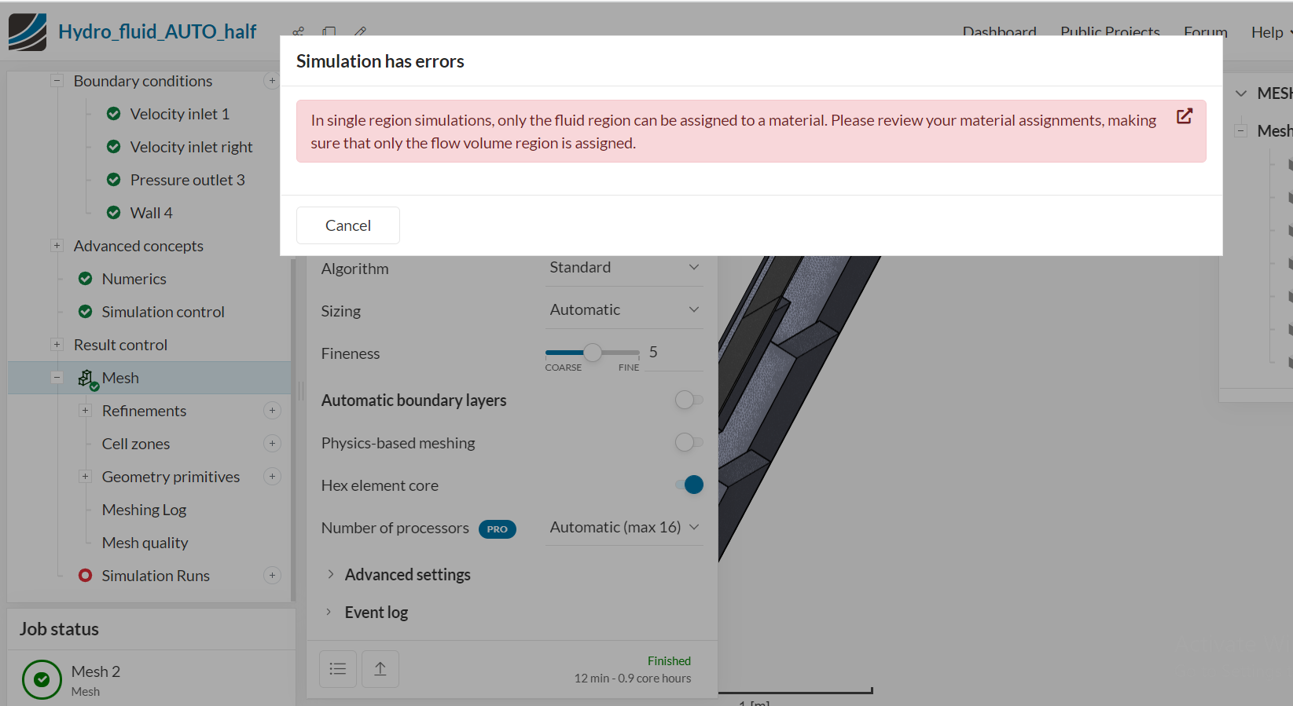The height and width of the screenshot is (706, 1293).
Task: Expand the Advanced settings section
Action: point(407,575)
